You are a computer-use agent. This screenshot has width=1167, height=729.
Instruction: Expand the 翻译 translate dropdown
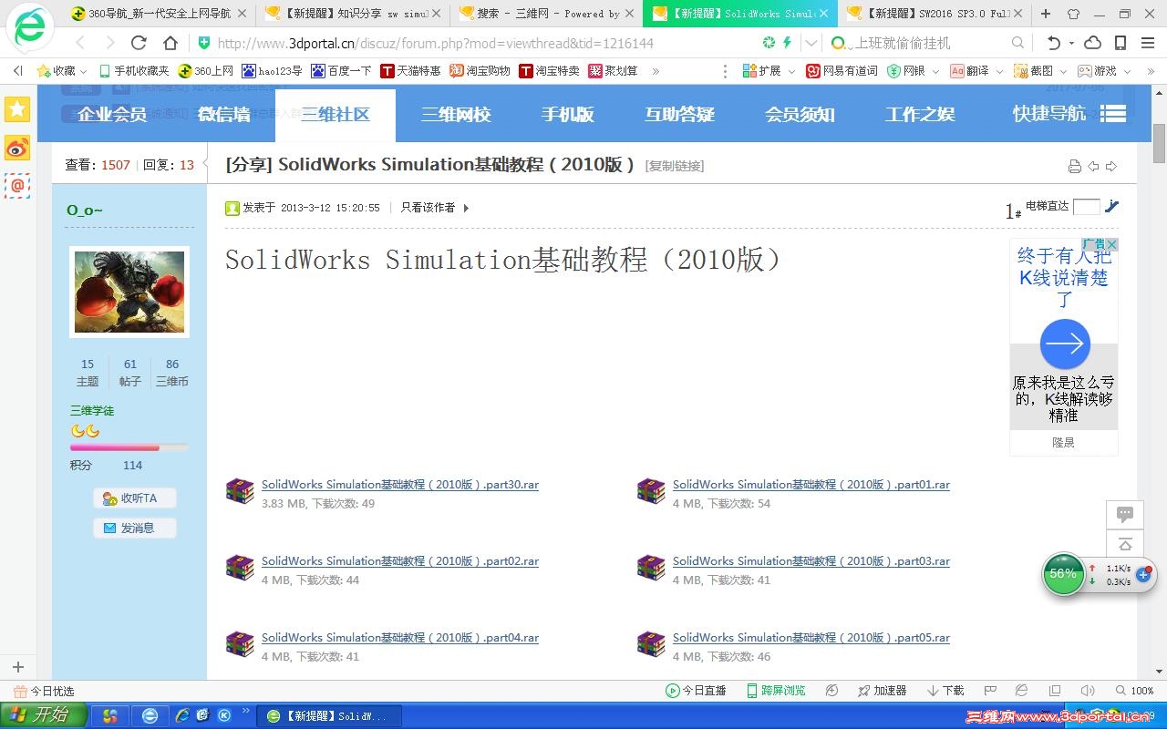(x=998, y=71)
